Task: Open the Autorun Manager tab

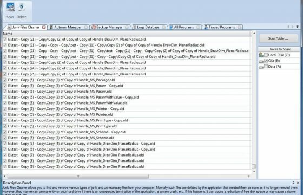Action: (x=66, y=27)
